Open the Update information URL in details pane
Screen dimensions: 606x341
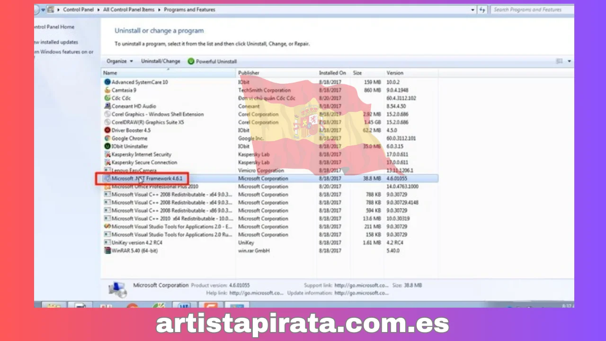[361, 293]
